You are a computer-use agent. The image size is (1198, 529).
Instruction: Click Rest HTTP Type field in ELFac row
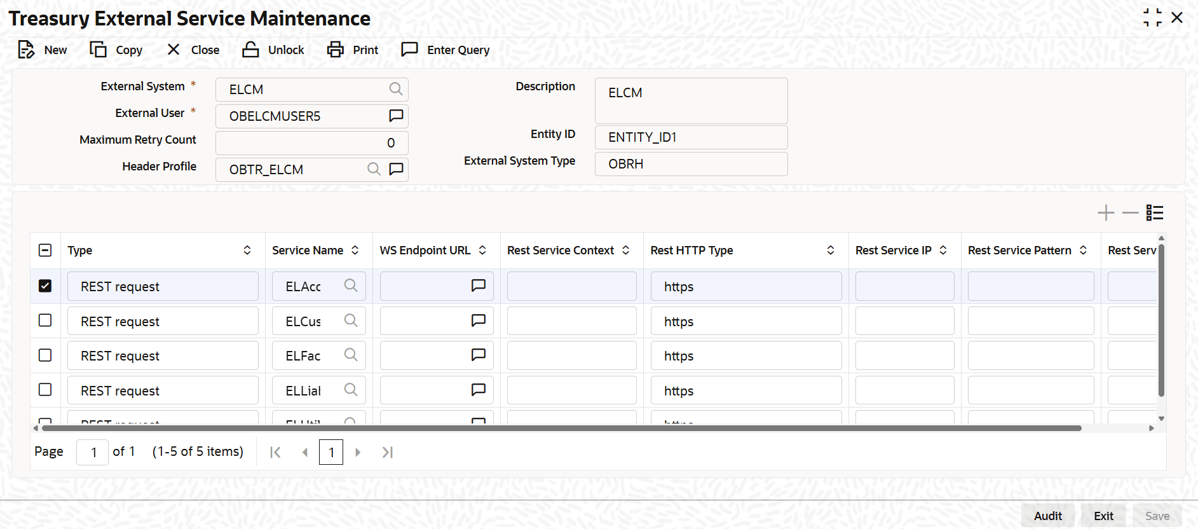point(746,355)
